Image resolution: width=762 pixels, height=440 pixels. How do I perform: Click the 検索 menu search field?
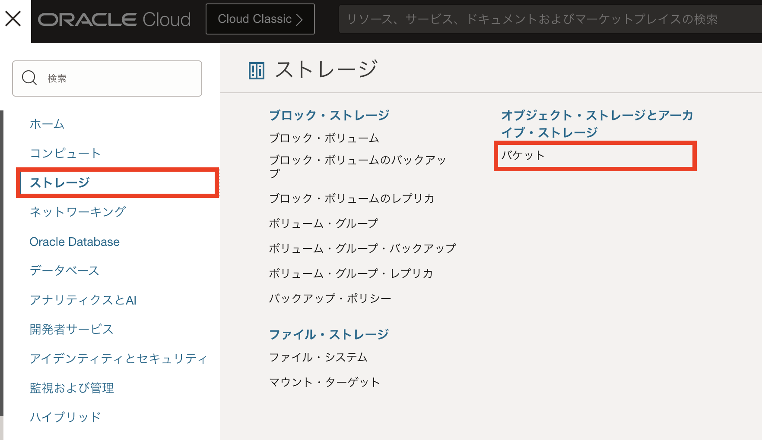pyautogui.click(x=121, y=79)
